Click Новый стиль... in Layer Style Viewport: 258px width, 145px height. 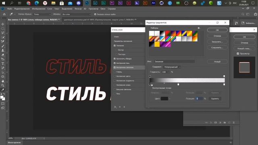[x=244, y=48]
